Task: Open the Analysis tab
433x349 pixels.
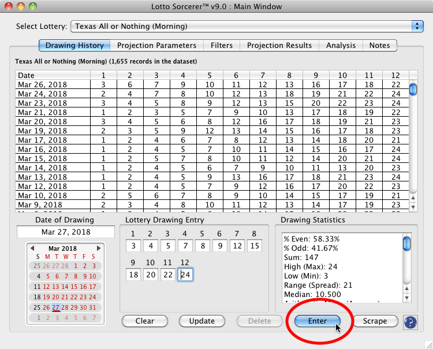Action: [x=341, y=45]
